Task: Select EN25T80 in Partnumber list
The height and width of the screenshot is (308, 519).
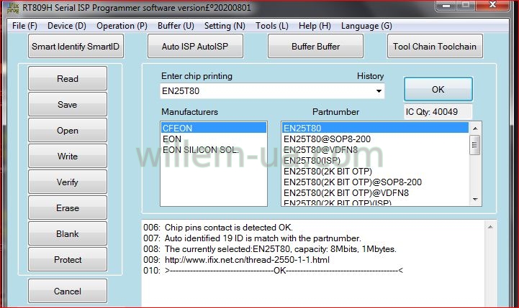Action: 375,128
